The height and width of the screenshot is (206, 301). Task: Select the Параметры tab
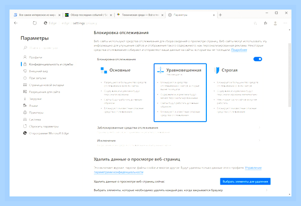[192, 15]
